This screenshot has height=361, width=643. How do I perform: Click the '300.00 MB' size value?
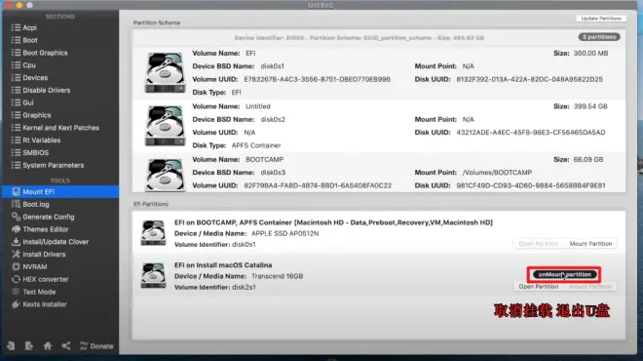[x=591, y=54]
